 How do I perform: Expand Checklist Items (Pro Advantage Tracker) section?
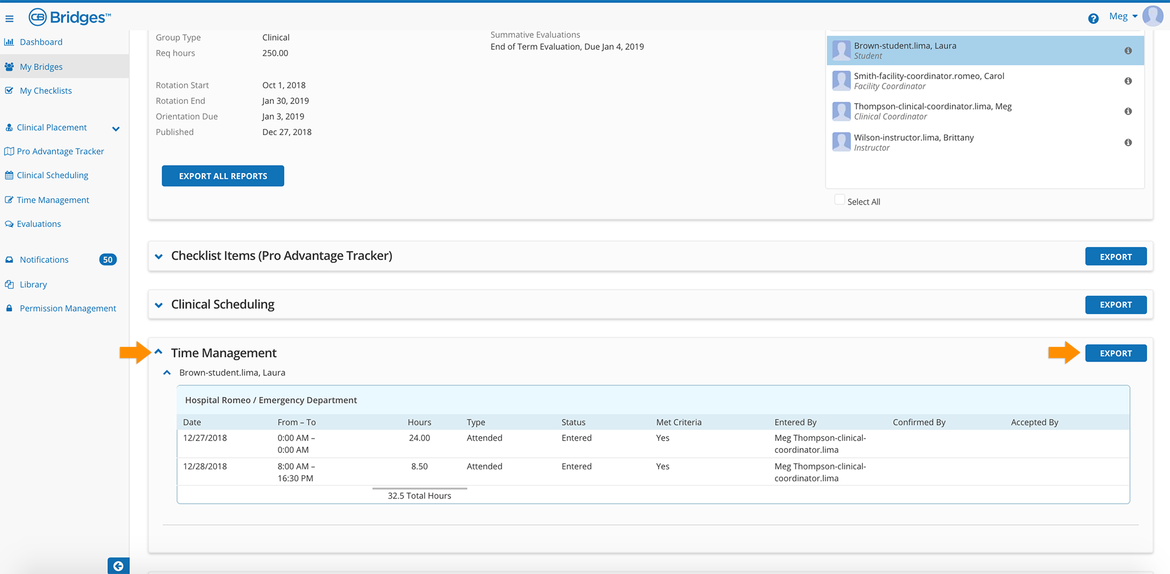(159, 256)
